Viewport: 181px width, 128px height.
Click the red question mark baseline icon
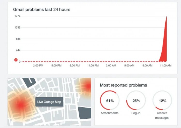pyautogui.click(x=16, y=60)
